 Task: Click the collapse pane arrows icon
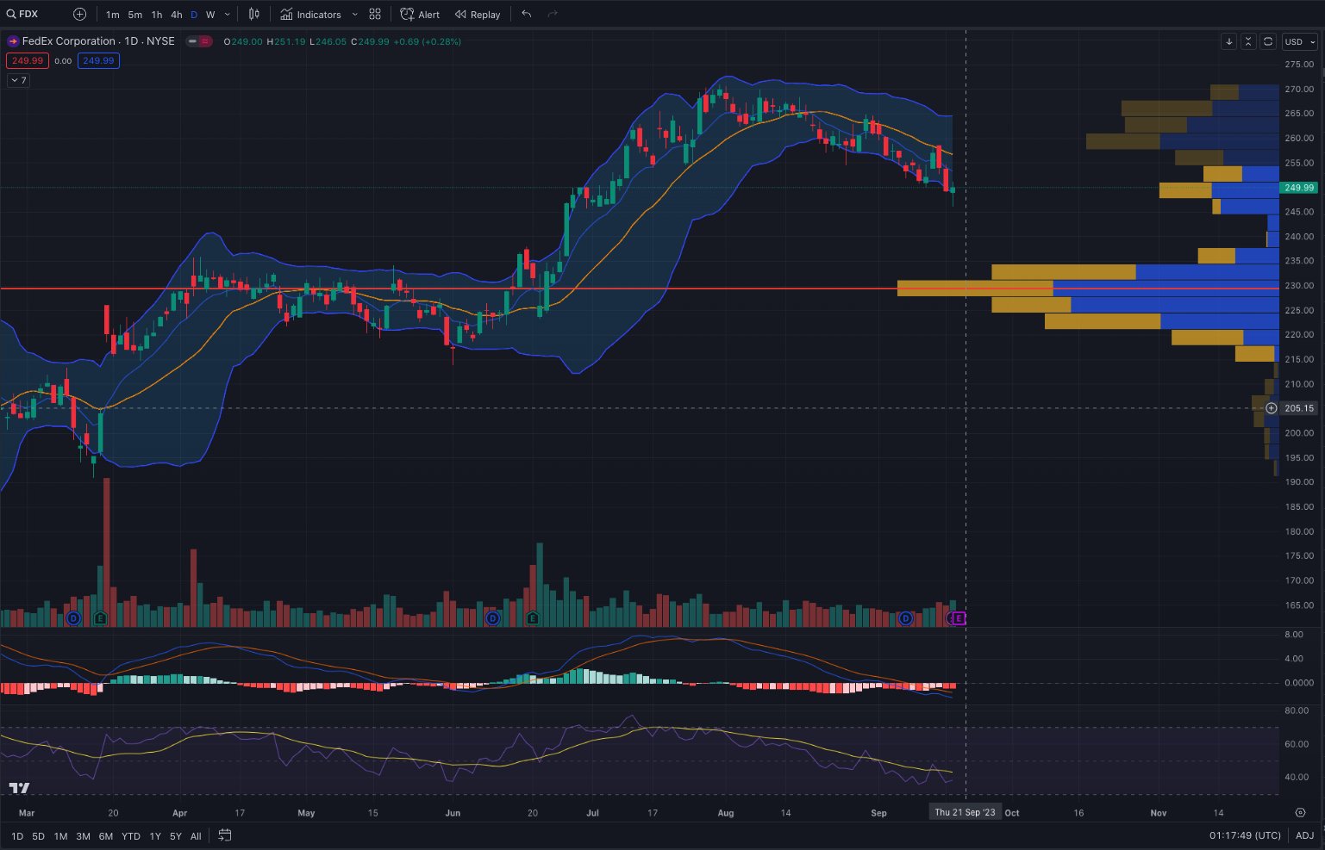tap(1248, 41)
